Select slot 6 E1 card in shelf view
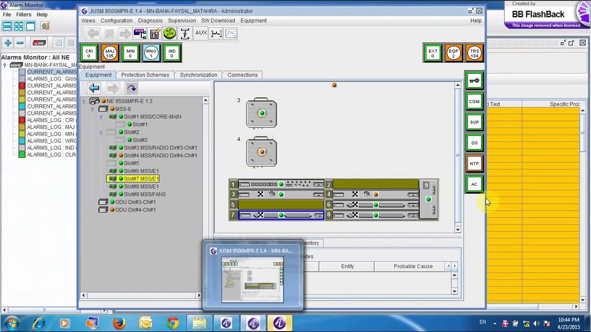 tap(375, 205)
